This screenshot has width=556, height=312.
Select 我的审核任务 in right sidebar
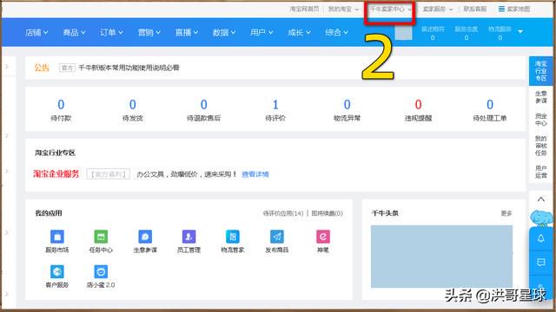(540, 146)
